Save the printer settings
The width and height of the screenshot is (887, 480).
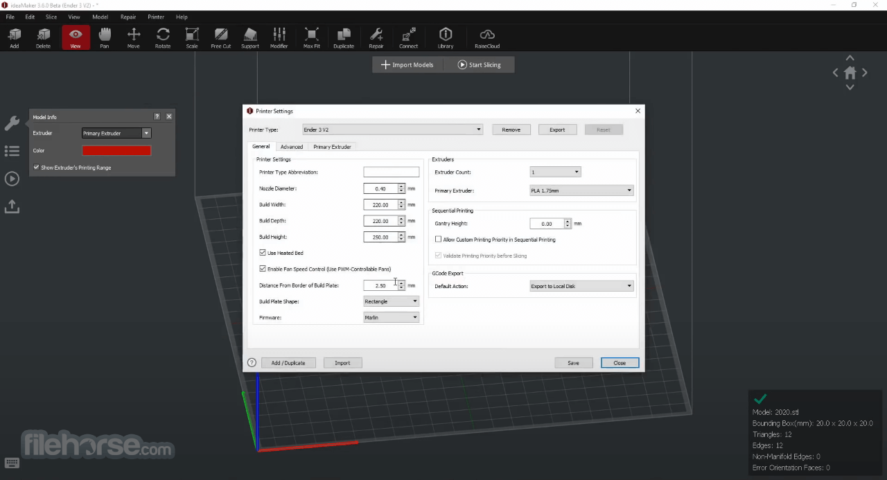pos(573,363)
